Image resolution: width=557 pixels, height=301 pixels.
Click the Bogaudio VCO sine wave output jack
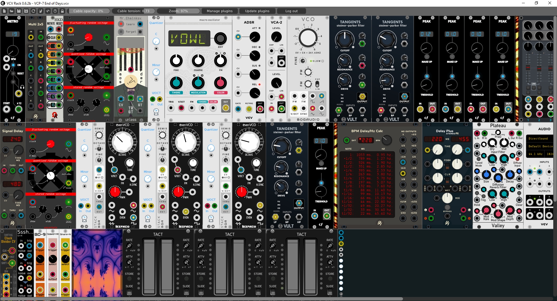pyautogui.click(x=322, y=108)
